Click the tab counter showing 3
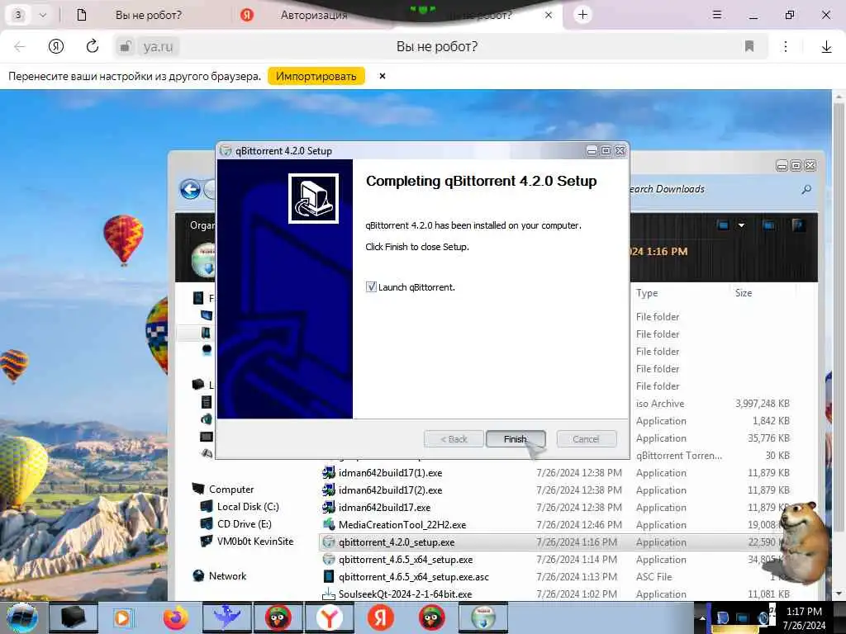Viewport: 846px width, 634px height. [18, 15]
